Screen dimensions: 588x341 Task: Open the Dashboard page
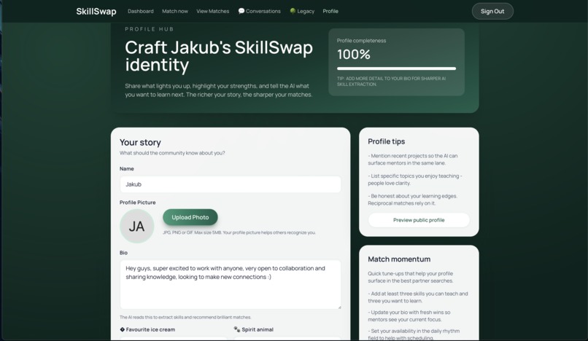pyautogui.click(x=141, y=11)
